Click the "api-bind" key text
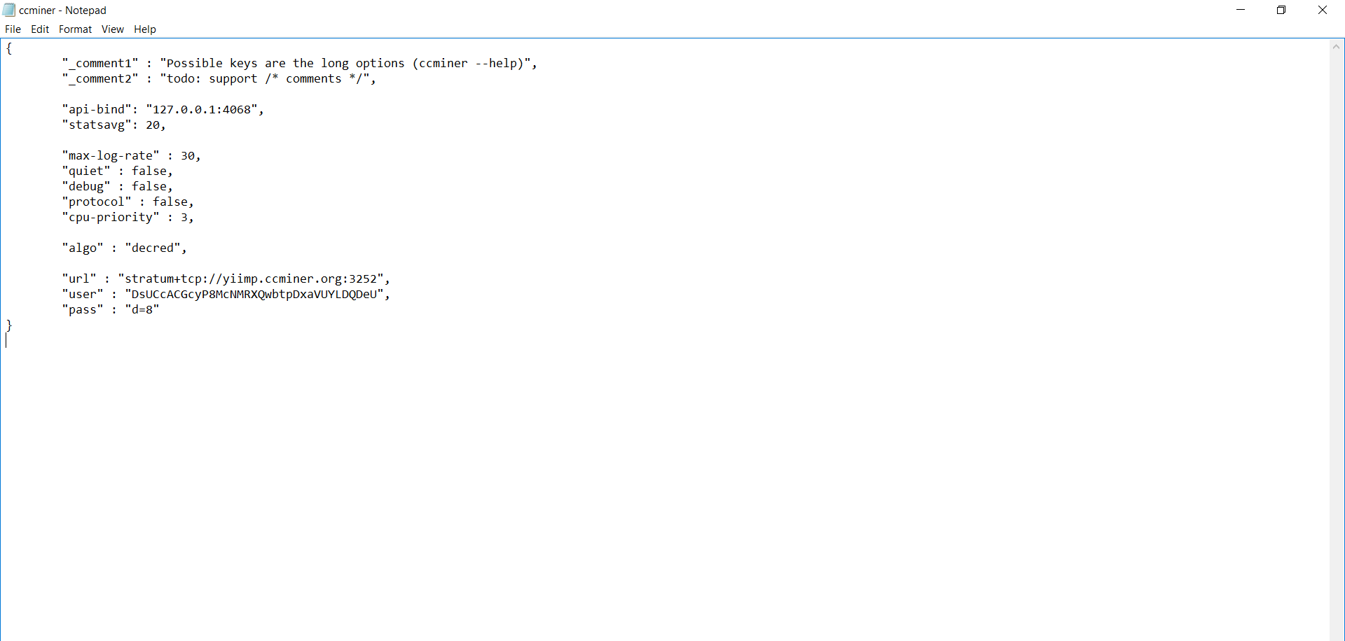The height and width of the screenshot is (641, 1345). pyautogui.click(x=97, y=110)
